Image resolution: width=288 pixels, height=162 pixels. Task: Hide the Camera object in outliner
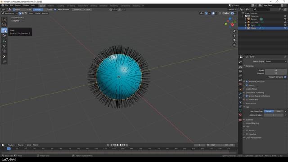pyautogui.click(x=285, y=19)
